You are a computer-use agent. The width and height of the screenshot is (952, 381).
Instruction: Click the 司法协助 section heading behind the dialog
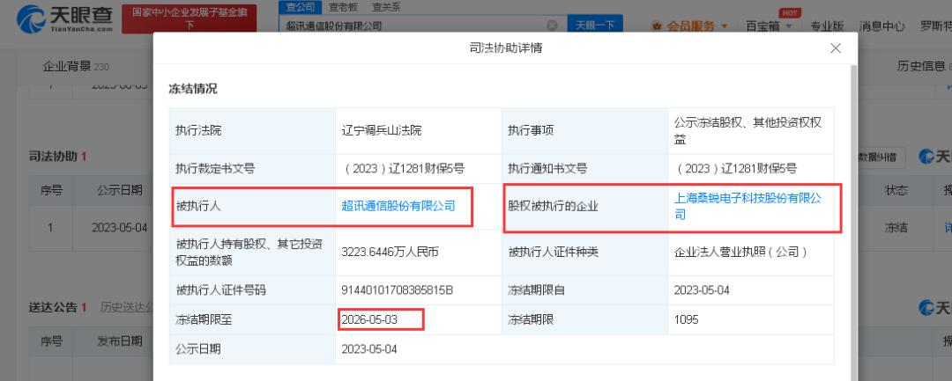pos(54,157)
